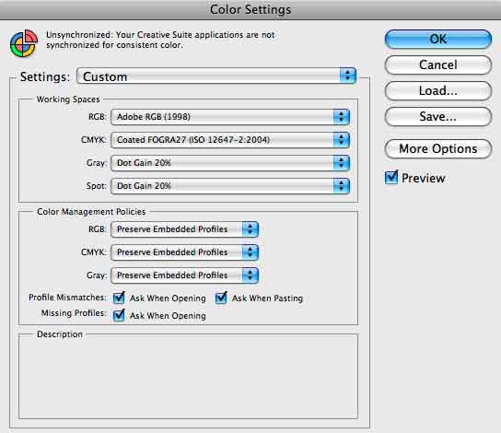The image size is (501, 433).
Task: Open the CMYK working space Coated FOGRA27 dropdown
Action: pos(230,140)
